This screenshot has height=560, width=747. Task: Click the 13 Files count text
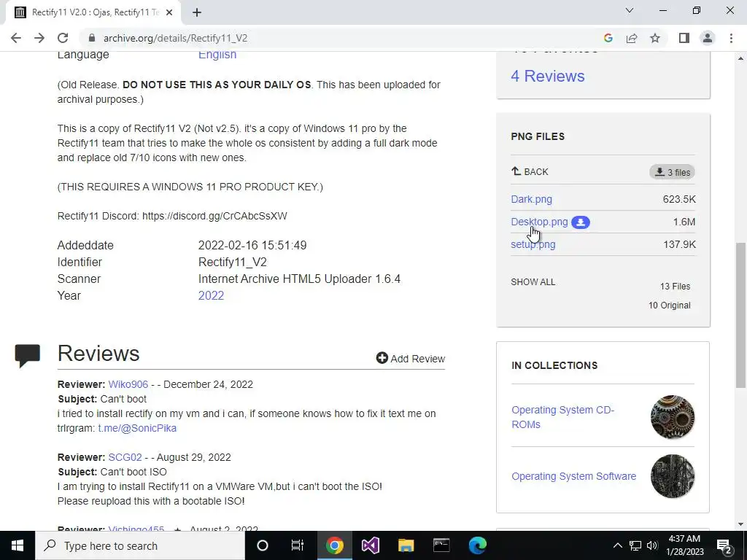[675, 286]
